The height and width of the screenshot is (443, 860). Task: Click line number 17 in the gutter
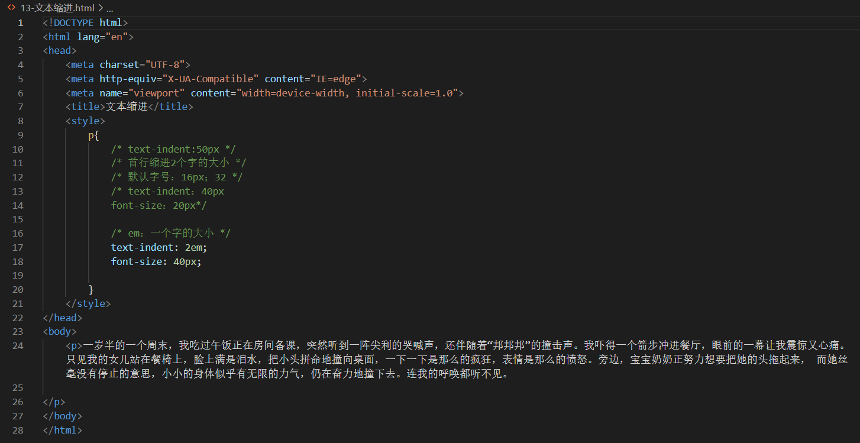click(18, 247)
